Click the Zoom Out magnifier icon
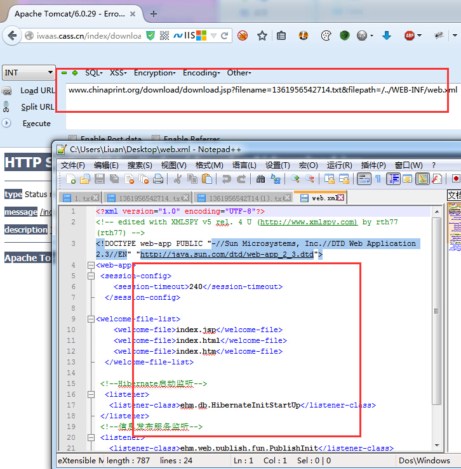Image resolution: width=461 pixels, height=469 pixels. pyautogui.click(x=310, y=179)
